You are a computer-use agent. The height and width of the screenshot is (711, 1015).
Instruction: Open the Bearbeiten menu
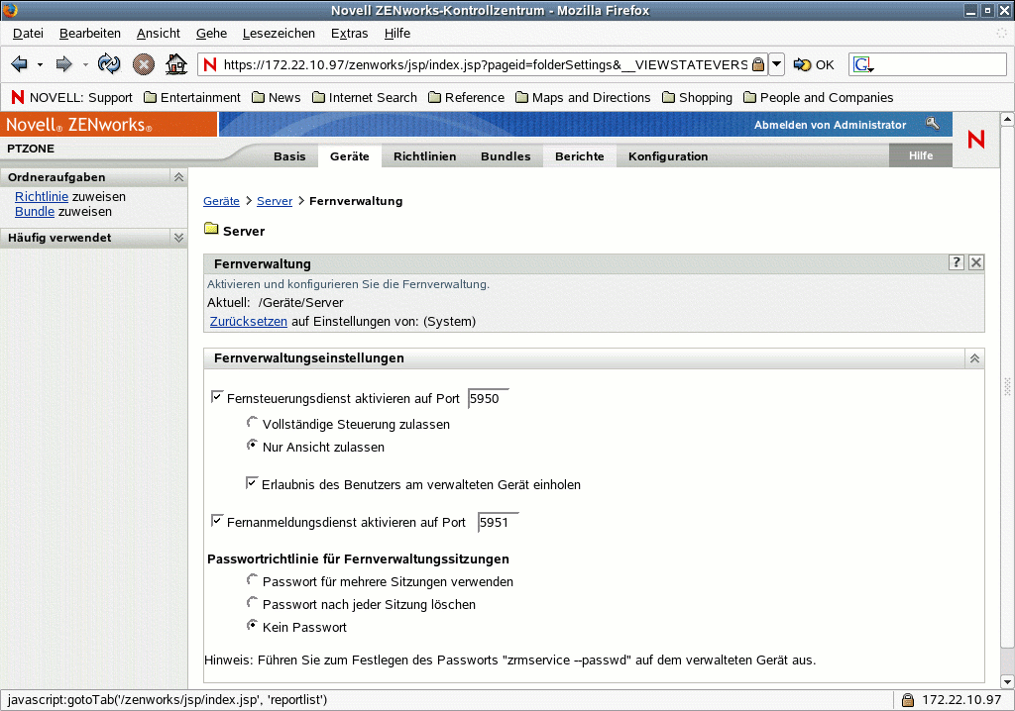[90, 33]
